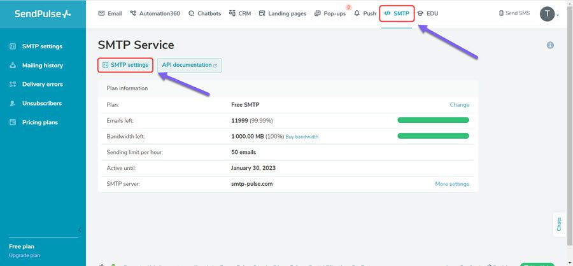Screen dimensions: 573x266
Task: Open the user avatar account menu
Action: click(x=549, y=14)
